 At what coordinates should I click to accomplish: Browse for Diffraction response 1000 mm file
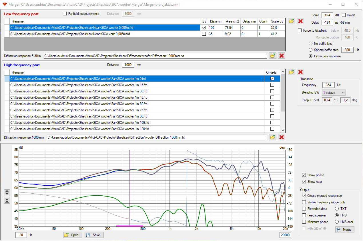(x=273, y=137)
